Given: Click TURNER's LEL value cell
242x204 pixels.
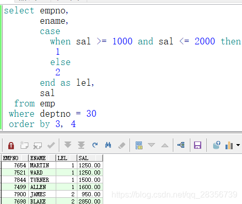Looking at the screenshot, I should pyautogui.click(x=67, y=180).
